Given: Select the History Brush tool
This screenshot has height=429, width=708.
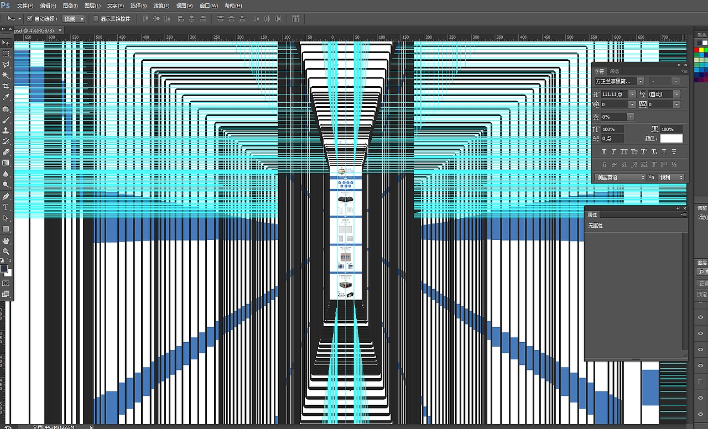Looking at the screenshot, I should click(x=6, y=142).
